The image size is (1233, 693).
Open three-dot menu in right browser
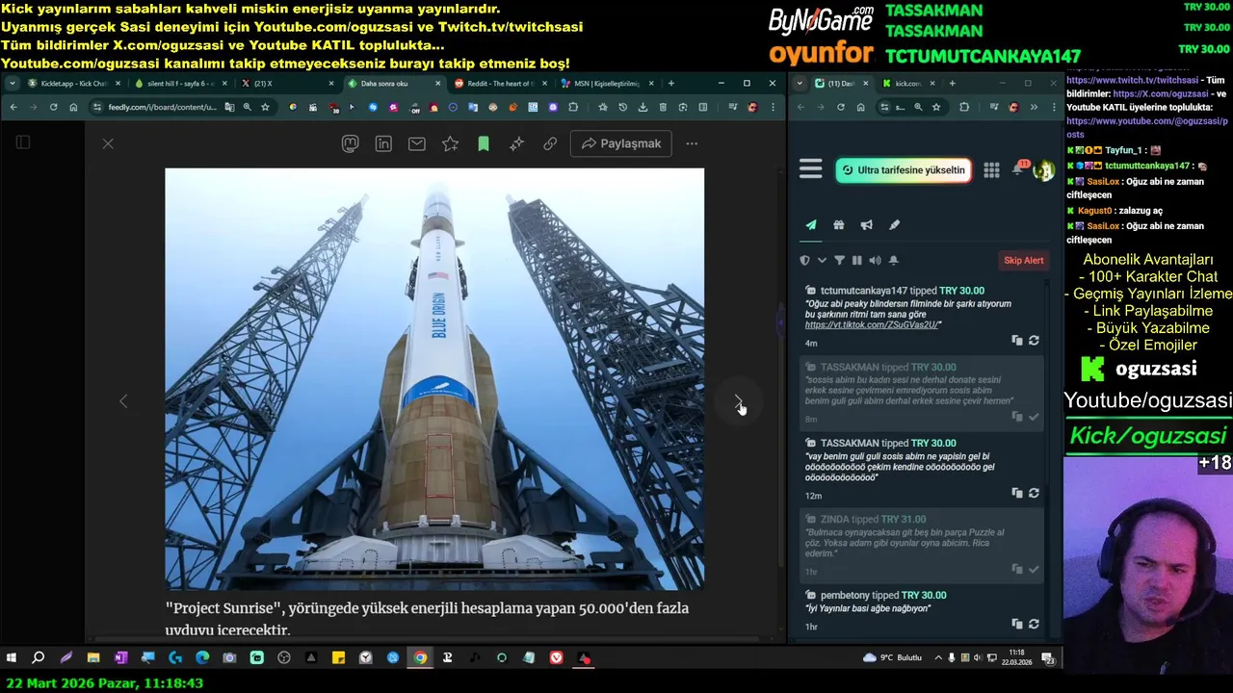pyautogui.click(x=1052, y=107)
